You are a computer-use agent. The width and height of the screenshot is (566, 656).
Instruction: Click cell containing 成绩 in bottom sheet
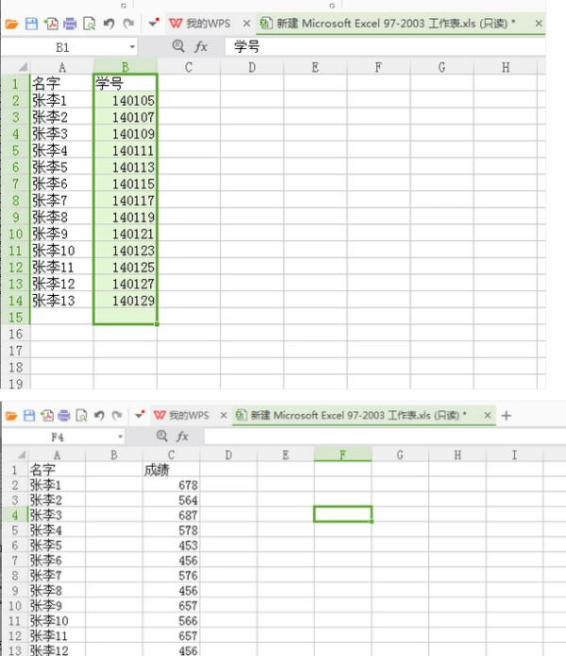[172, 470]
